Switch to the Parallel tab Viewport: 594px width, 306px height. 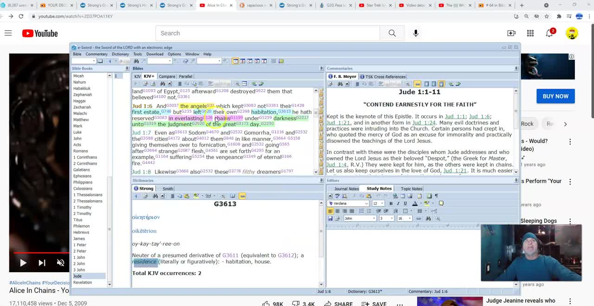[x=186, y=76]
